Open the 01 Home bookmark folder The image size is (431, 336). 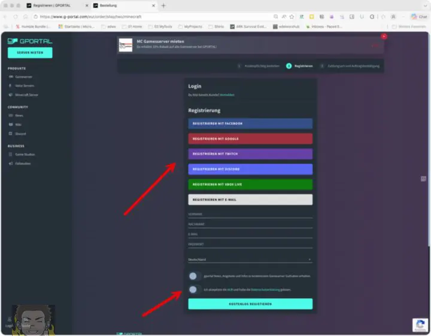pyautogui.click(x=132, y=27)
